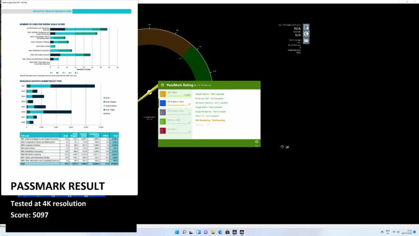
Task: Click the greyed 'Direct 2D - SVG' line
Action: coord(203,125)
